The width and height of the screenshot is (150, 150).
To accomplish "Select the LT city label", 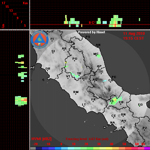I will point(84,105).
